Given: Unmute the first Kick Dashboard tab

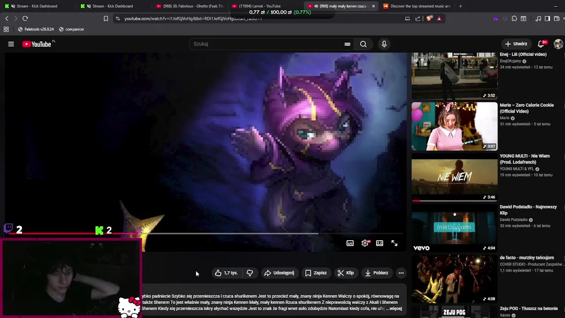Looking at the screenshot, I should pyautogui.click(x=13, y=6).
